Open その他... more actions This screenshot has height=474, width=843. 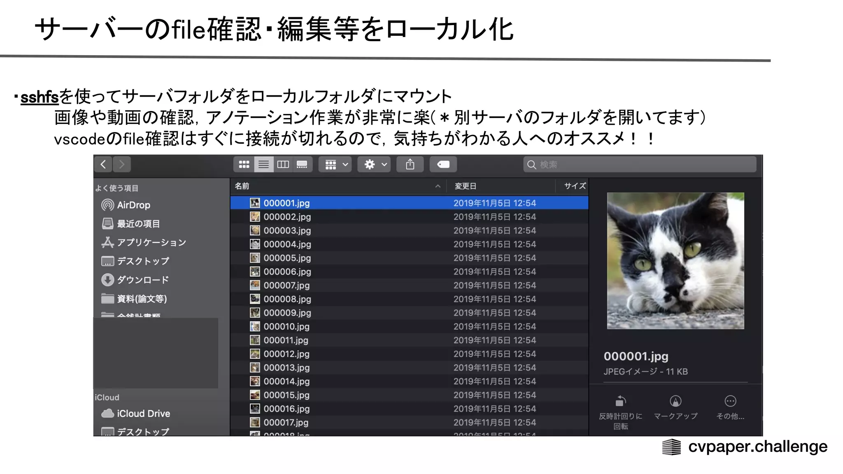point(730,407)
